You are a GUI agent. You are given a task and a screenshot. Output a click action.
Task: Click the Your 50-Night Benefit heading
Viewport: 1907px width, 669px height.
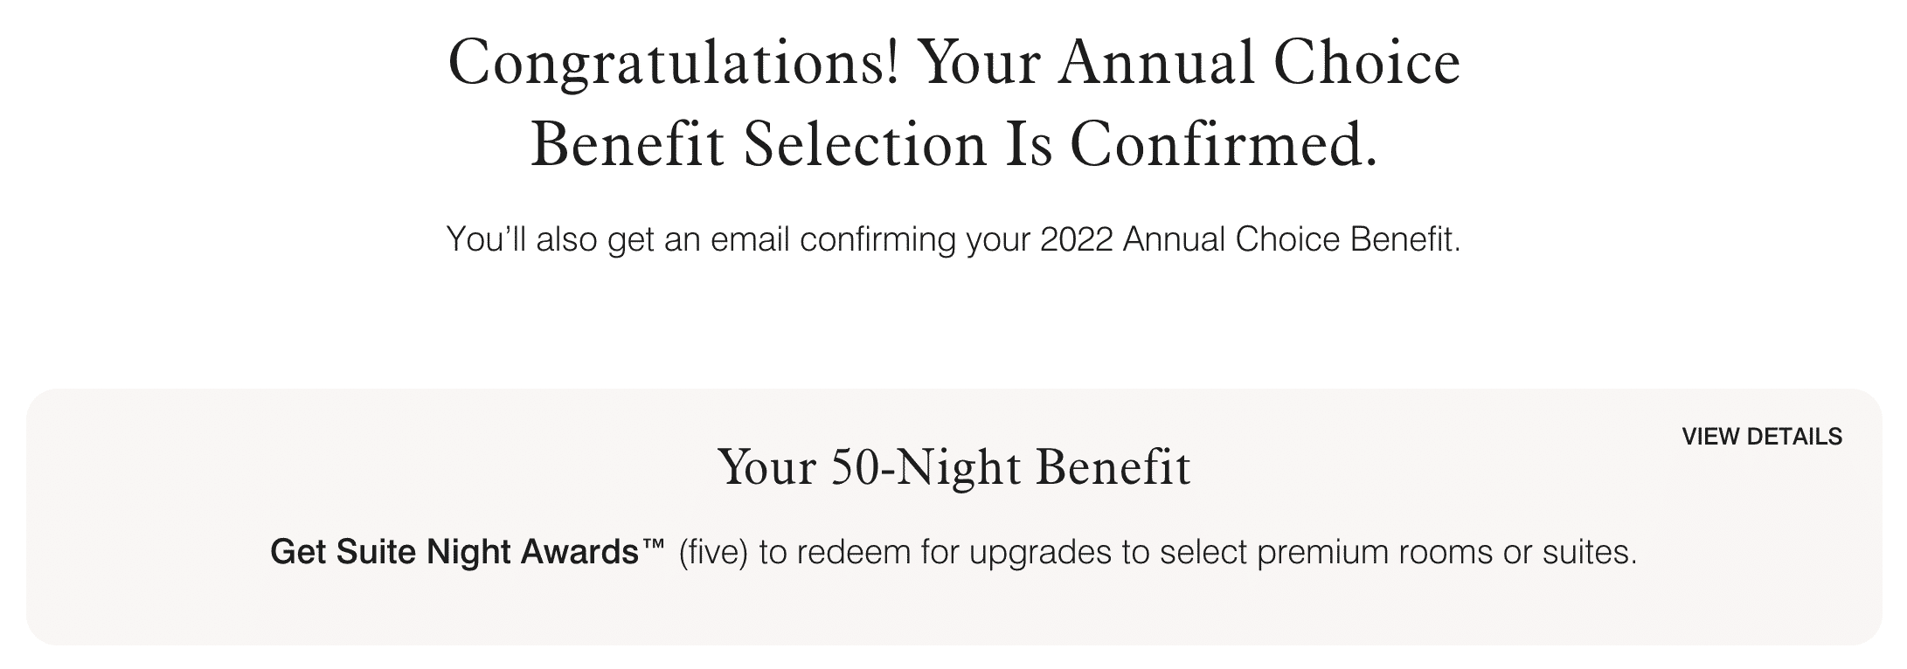coord(953,467)
